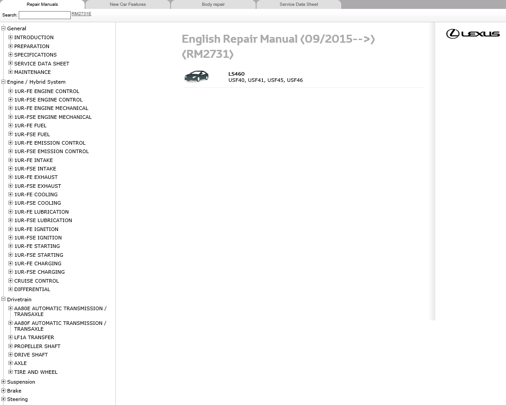Collapse the Drivetrain tree section
This screenshot has width=506, height=405.
tap(4, 299)
